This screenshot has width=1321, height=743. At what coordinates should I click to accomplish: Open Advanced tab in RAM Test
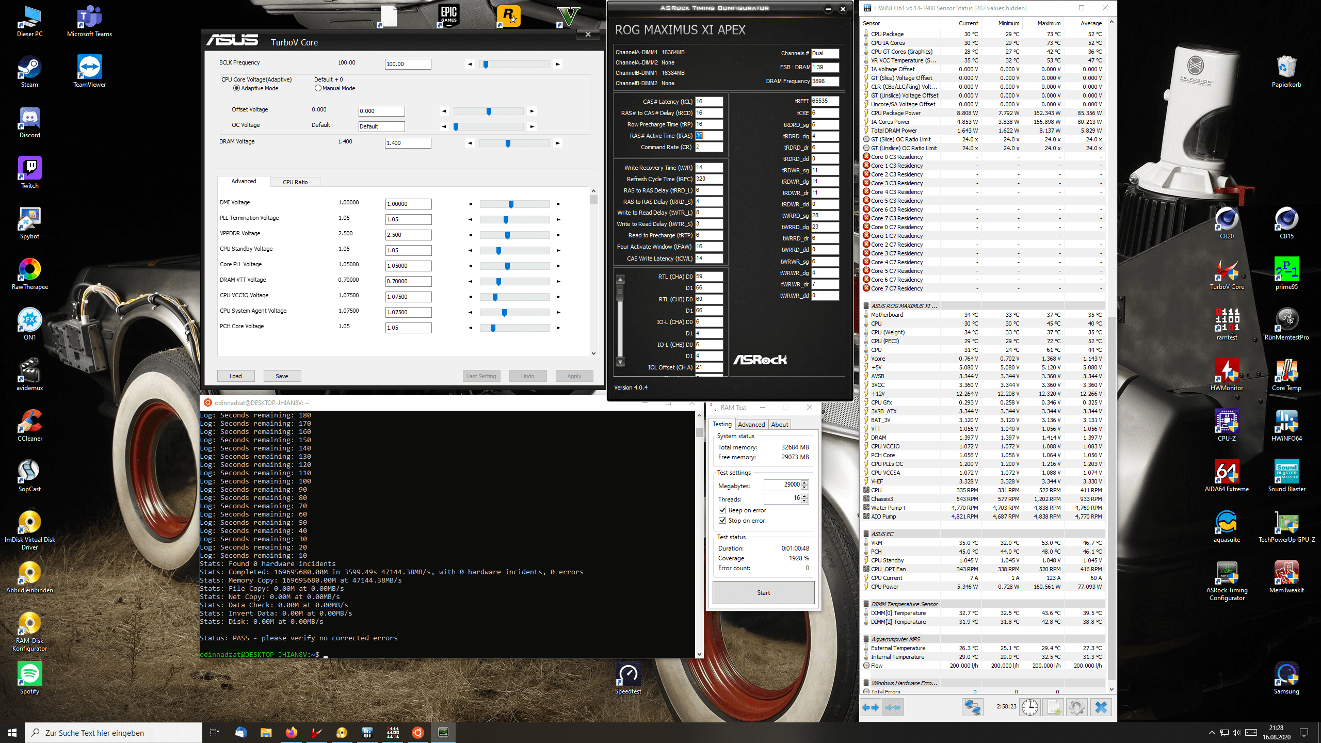(751, 425)
